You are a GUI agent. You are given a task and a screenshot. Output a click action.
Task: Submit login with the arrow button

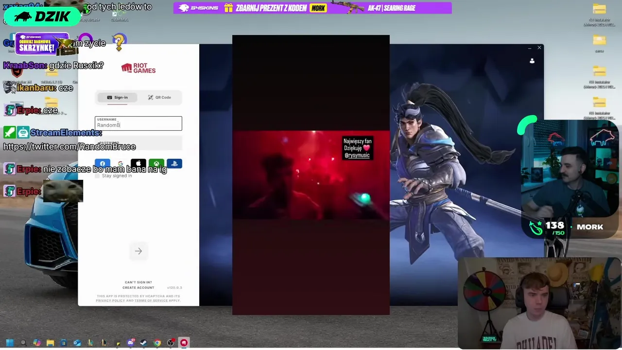pos(138,251)
